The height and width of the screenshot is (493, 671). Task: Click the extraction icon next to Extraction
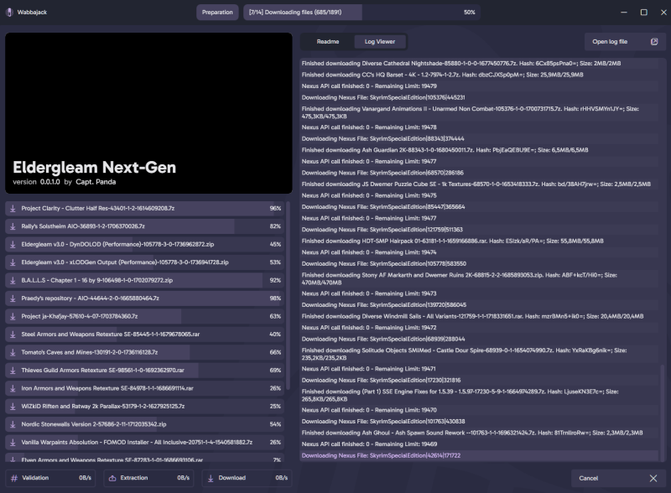tap(112, 478)
